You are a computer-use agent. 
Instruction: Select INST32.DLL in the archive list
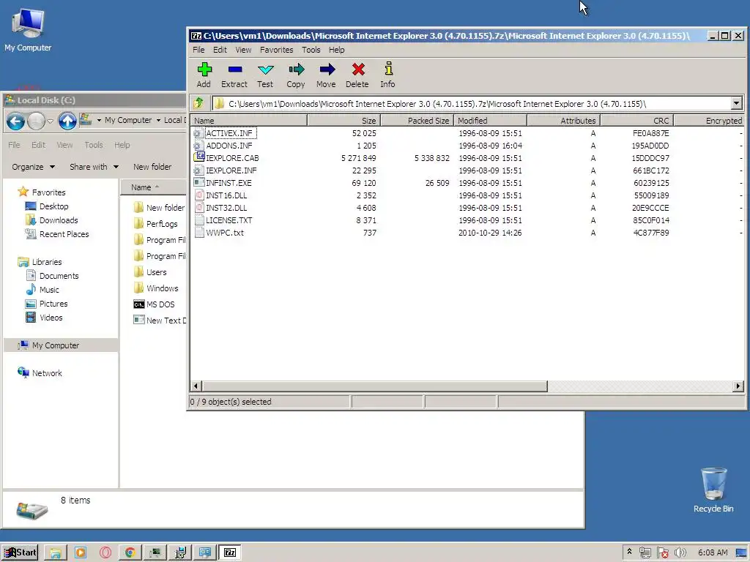[x=226, y=207]
